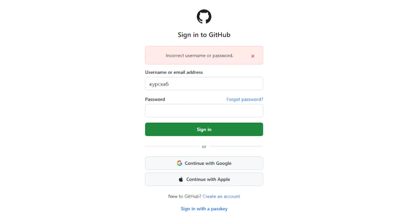The height and width of the screenshot is (224, 399).
Task: Click the typed username text 'курсхаб'
Action: 159,84
